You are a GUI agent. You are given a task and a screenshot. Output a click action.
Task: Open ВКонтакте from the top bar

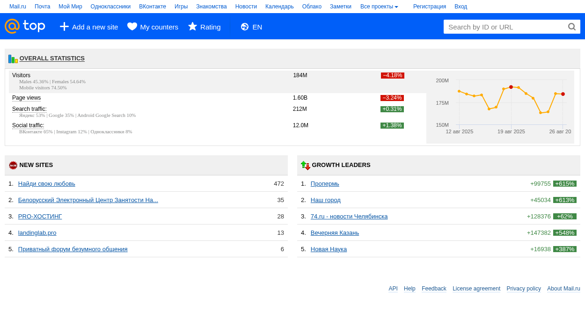(x=153, y=7)
